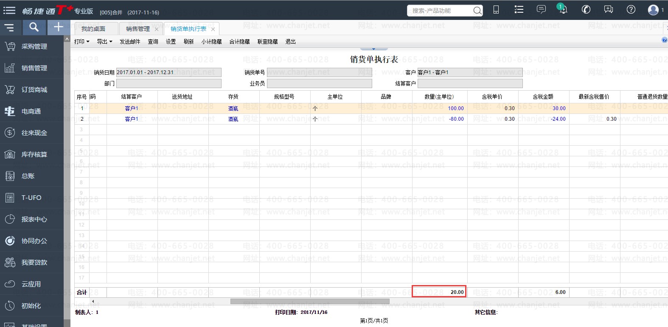Click 客户1 link in row 1
Screen dimensions: 668x327
(x=131, y=108)
